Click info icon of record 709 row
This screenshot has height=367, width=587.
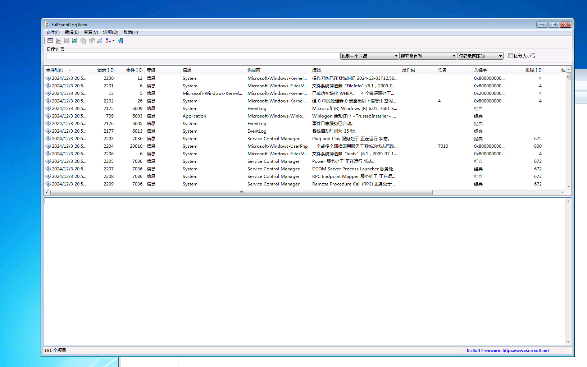point(48,116)
